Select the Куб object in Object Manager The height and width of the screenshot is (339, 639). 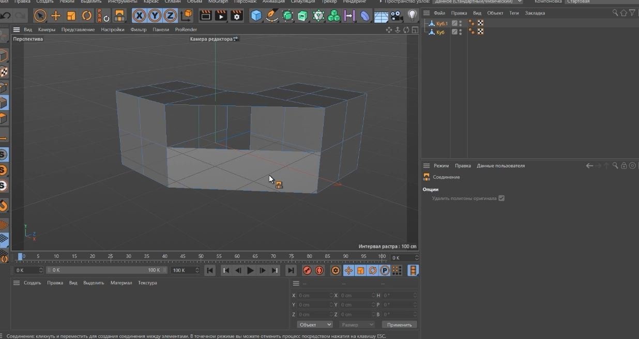(440, 32)
